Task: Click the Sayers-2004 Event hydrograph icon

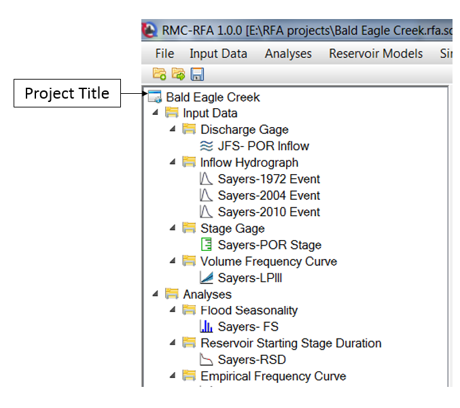Action: coord(207,195)
